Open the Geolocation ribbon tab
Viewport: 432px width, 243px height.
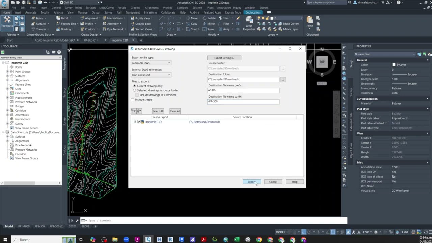click(x=253, y=12)
